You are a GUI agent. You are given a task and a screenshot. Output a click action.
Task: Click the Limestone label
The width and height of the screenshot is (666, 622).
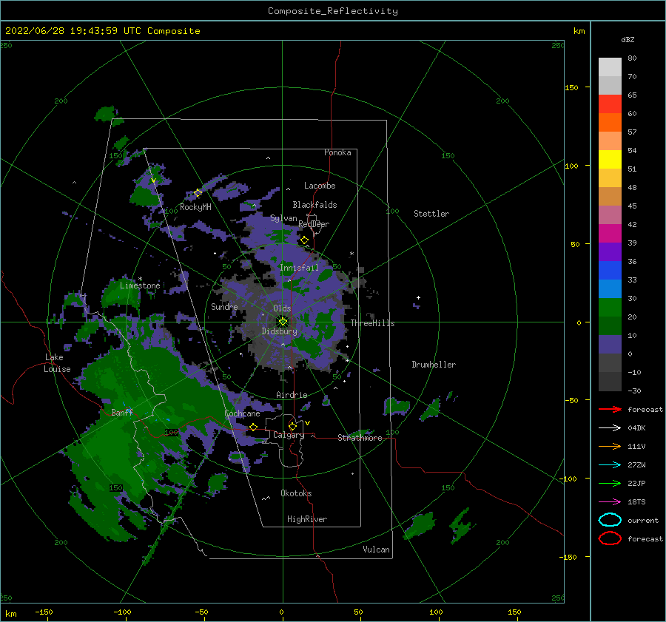140,285
